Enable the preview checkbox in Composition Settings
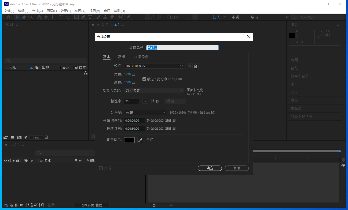This screenshot has width=348, height=210. pyautogui.click(x=101, y=168)
